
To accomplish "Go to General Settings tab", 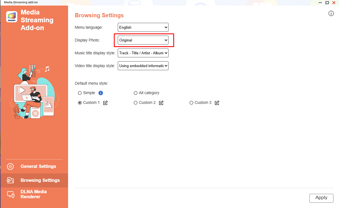I will click(x=34, y=167).
